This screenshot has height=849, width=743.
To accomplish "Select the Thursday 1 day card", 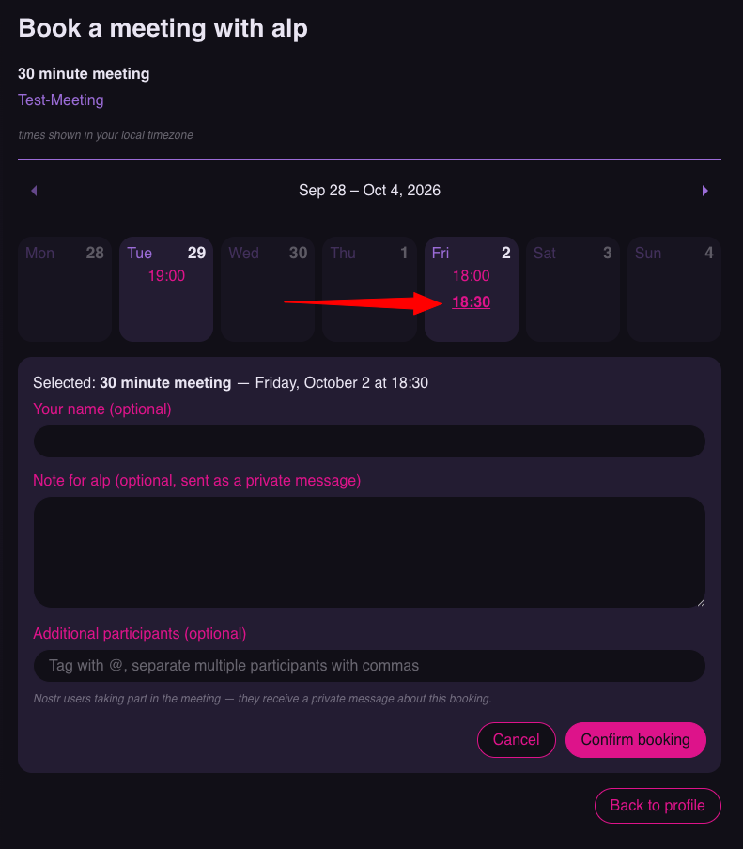I will pos(369,289).
